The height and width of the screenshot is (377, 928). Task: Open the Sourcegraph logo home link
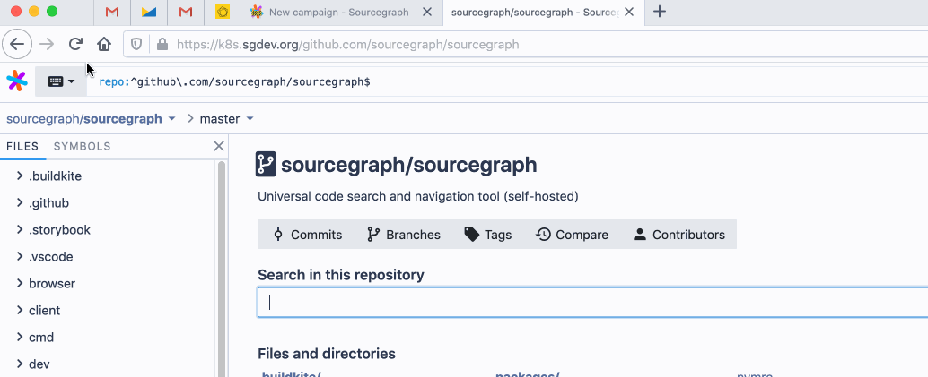17,81
